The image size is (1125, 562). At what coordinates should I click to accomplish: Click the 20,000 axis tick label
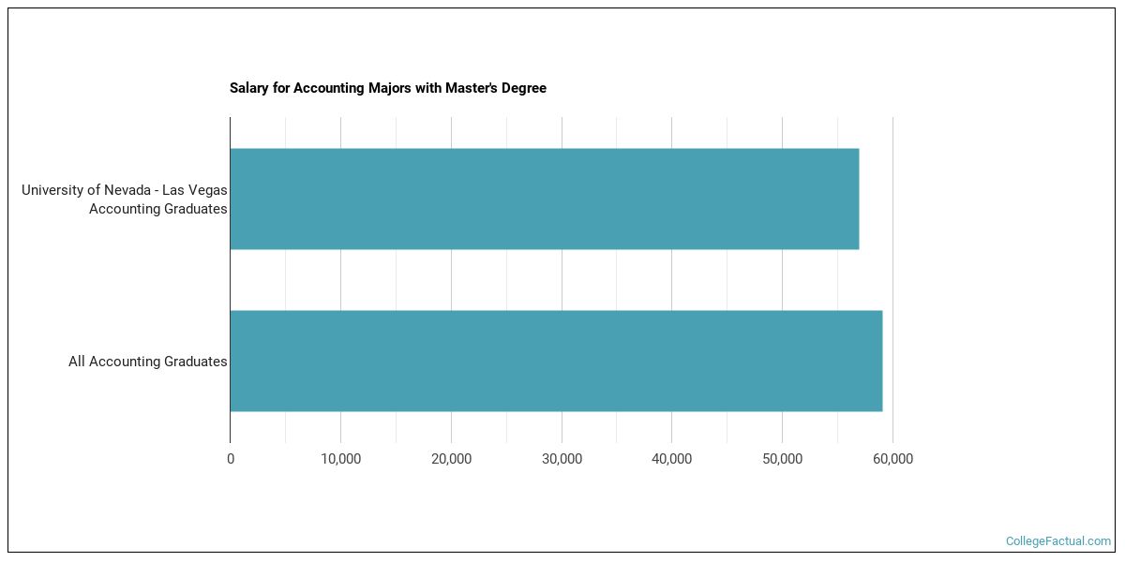(451, 459)
